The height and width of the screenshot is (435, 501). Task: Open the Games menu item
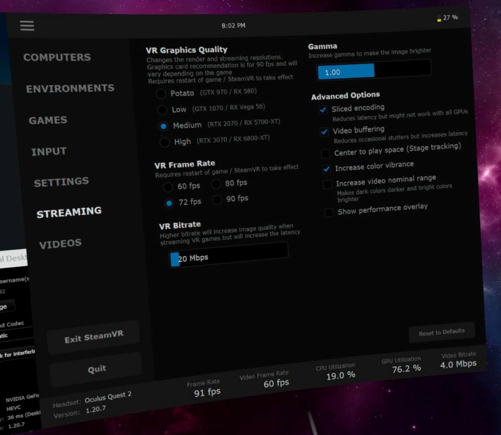pos(48,120)
